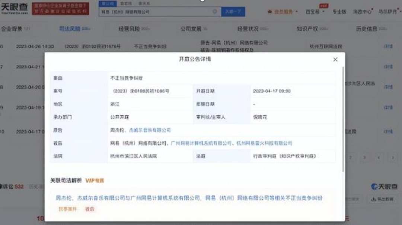Click the red banner ad beside the logo
The image size is (402, 225).
point(60,8)
